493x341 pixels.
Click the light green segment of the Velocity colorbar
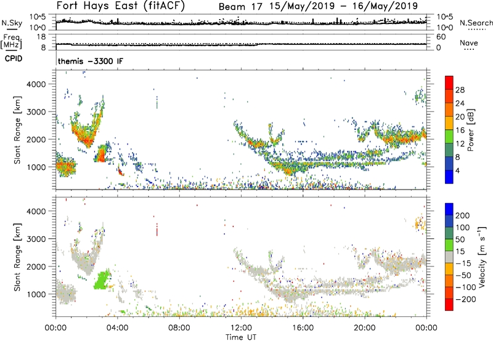449,245
